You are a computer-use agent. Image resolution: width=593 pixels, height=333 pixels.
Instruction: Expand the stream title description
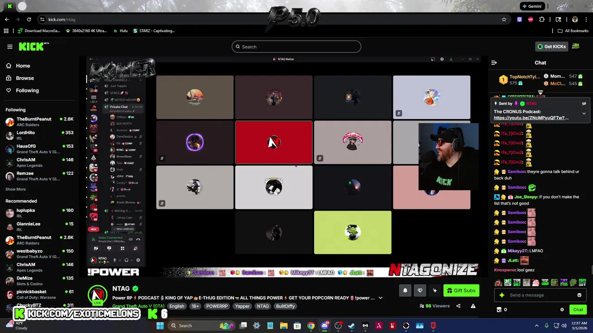(x=380, y=298)
